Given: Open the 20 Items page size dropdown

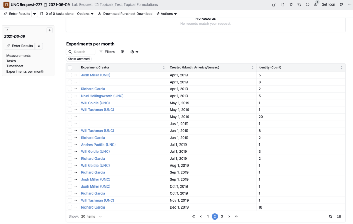Looking at the screenshot, I should tap(91, 216).
